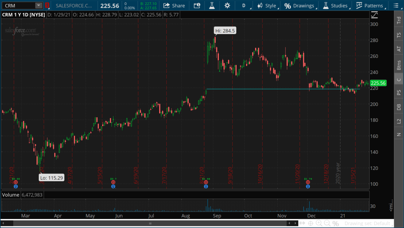Open the TS sidebar tab

399,35
